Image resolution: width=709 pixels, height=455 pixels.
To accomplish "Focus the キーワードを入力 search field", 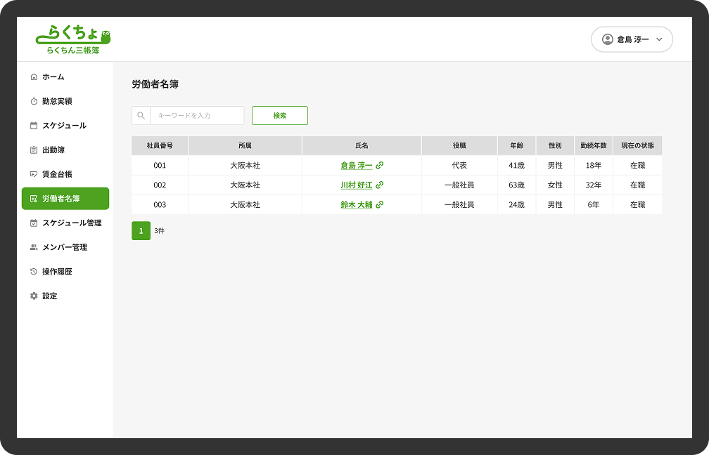I will [197, 116].
